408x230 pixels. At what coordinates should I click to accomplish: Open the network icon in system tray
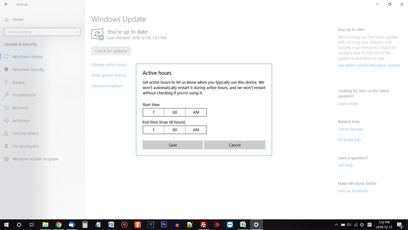click(356, 225)
